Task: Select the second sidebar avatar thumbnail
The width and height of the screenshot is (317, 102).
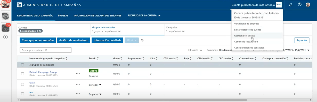Action: tap(5, 16)
